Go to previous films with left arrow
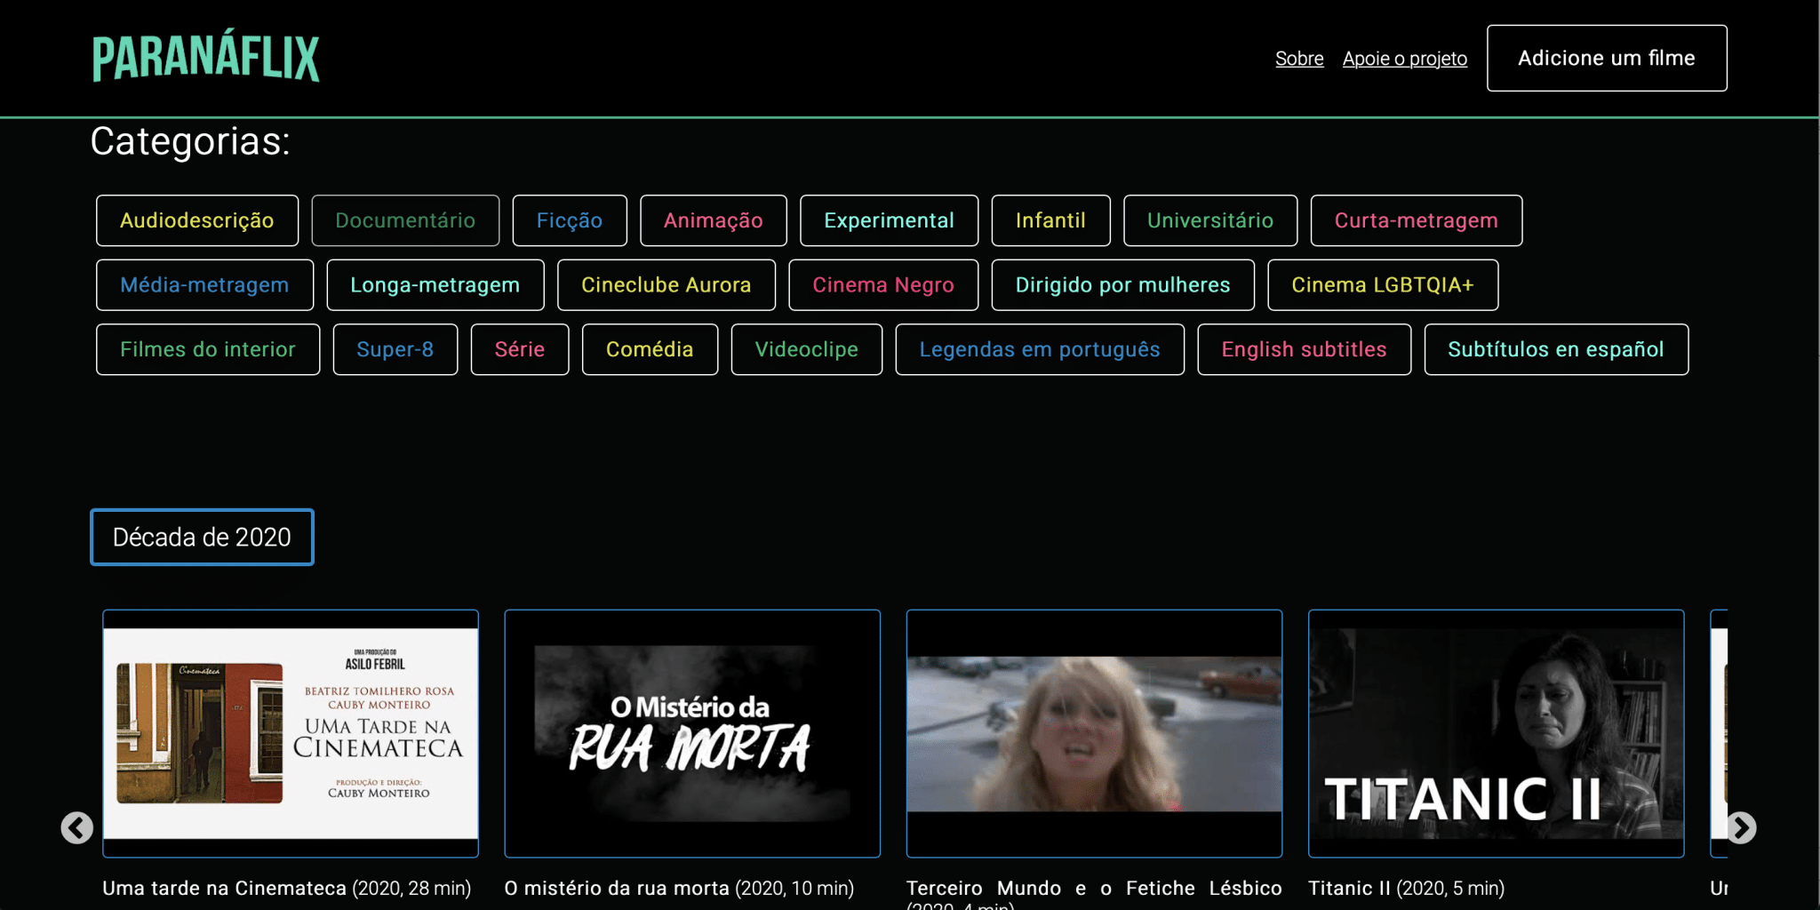The image size is (1820, 910). click(x=77, y=827)
